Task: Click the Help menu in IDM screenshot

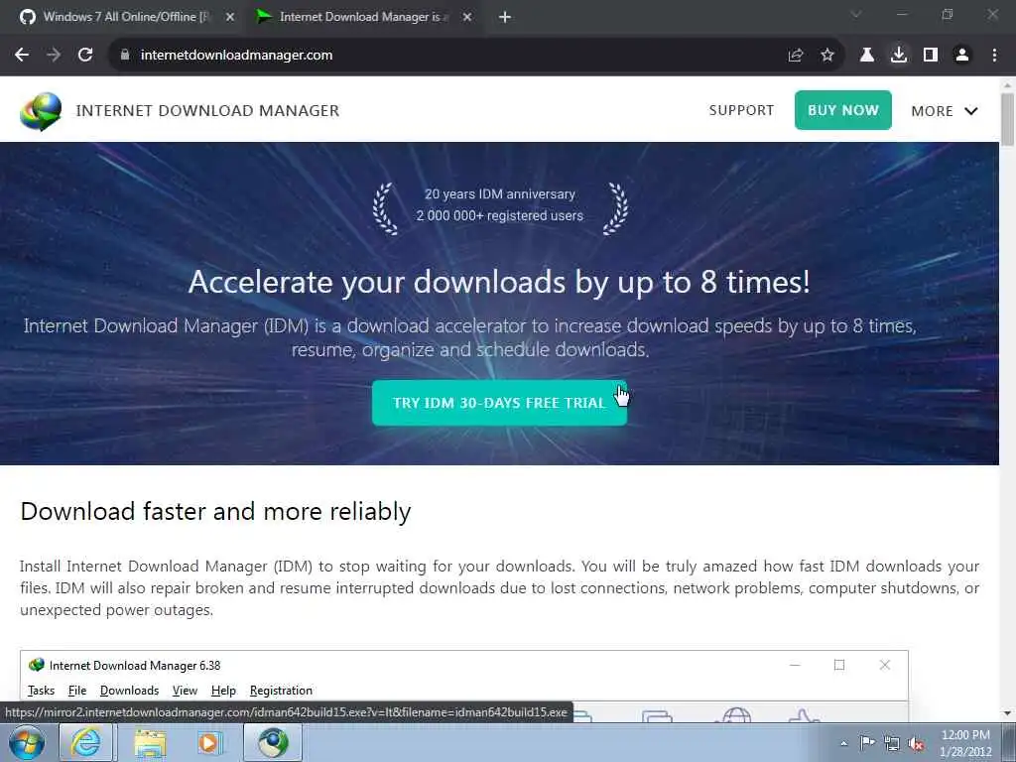Action: (223, 691)
